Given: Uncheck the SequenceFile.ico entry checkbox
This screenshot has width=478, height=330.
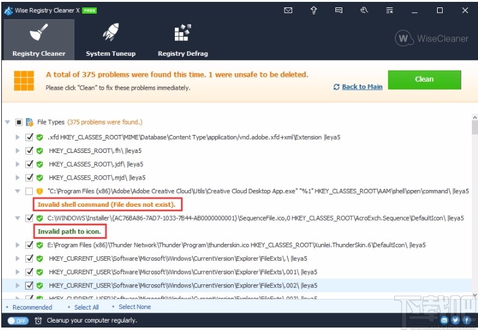Looking at the screenshot, I should 29,218.
